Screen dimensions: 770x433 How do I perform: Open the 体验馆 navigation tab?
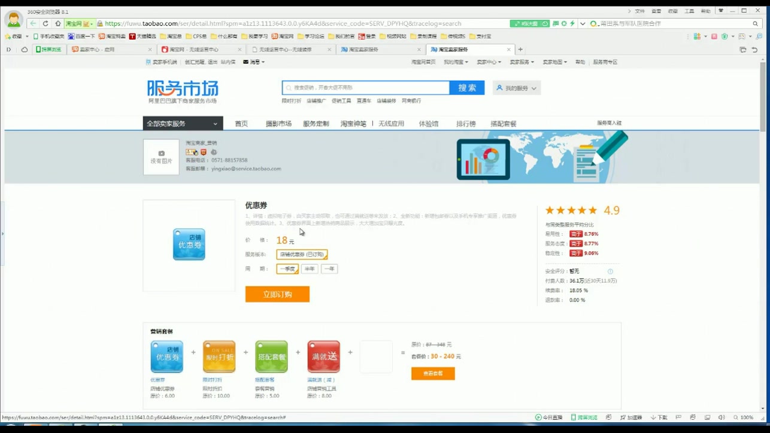click(429, 124)
